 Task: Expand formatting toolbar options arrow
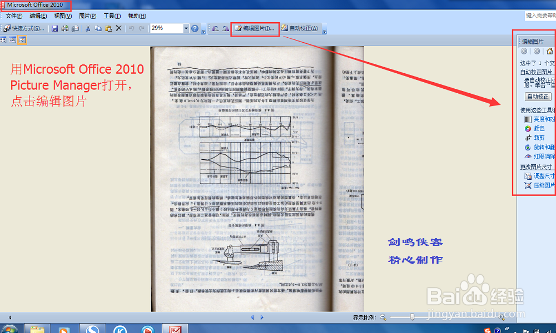[x=324, y=30]
